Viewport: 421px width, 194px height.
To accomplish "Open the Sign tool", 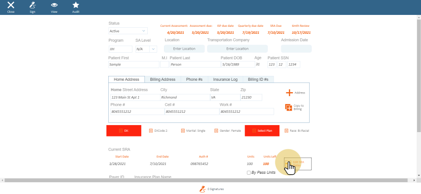I will 32,6.
